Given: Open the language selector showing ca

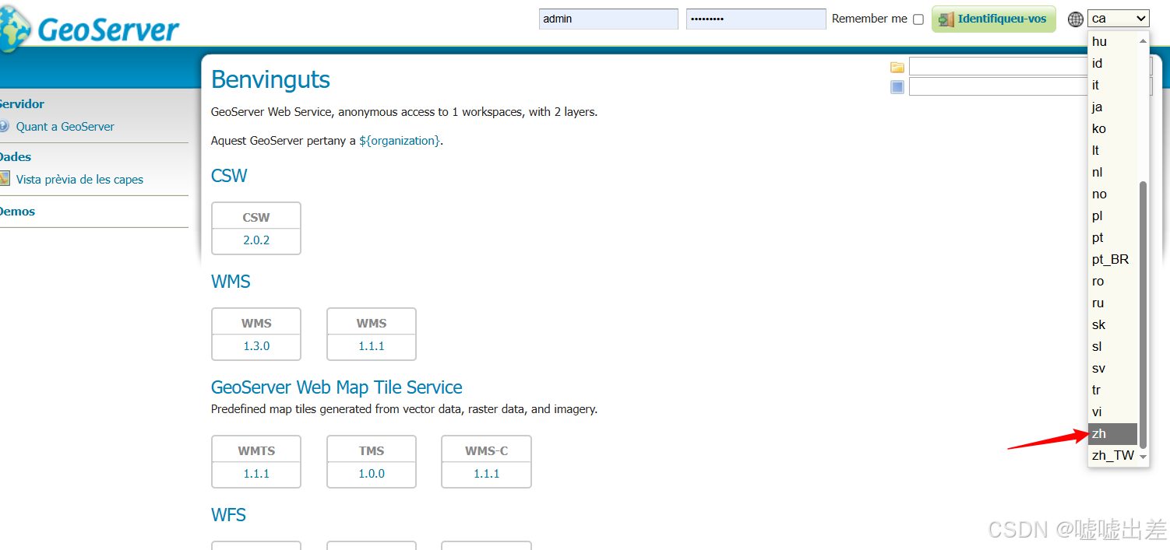Looking at the screenshot, I should pos(1119,19).
